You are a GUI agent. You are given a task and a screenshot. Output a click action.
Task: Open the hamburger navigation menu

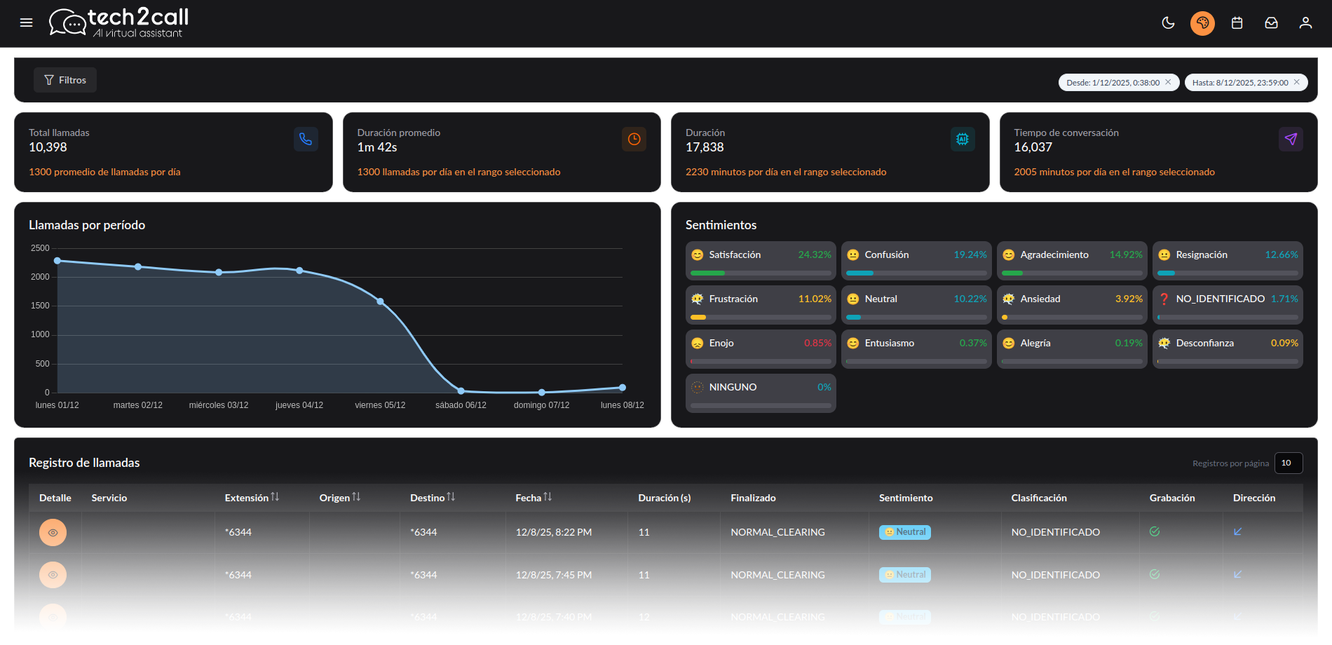27,22
